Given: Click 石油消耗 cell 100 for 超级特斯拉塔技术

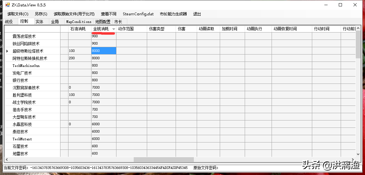Looking at the screenshot, I should pyautogui.click(x=80, y=51).
